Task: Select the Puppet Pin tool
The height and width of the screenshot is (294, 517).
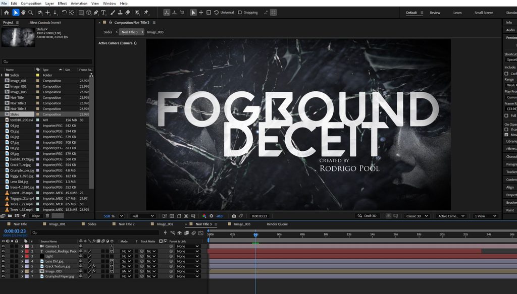Action: [146, 13]
